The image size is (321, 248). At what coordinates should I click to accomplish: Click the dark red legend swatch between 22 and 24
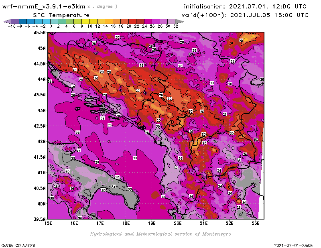click(x=140, y=21)
